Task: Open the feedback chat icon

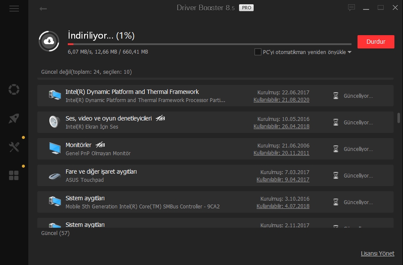Action: [x=351, y=8]
